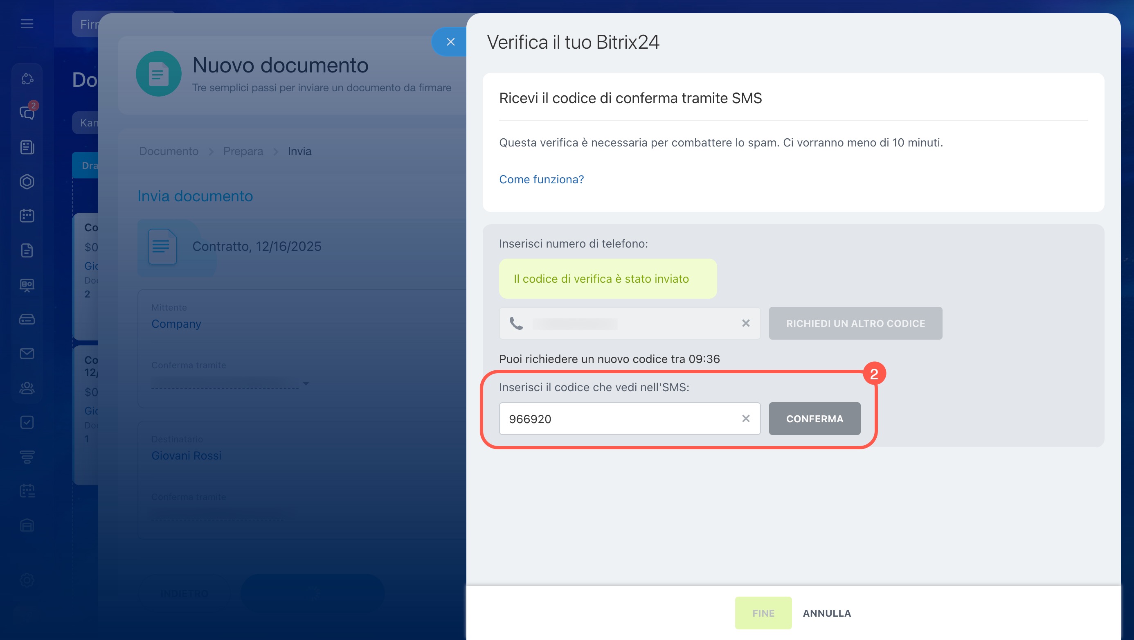
Task: Open the mail envelope icon in sidebar
Action: click(27, 353)
